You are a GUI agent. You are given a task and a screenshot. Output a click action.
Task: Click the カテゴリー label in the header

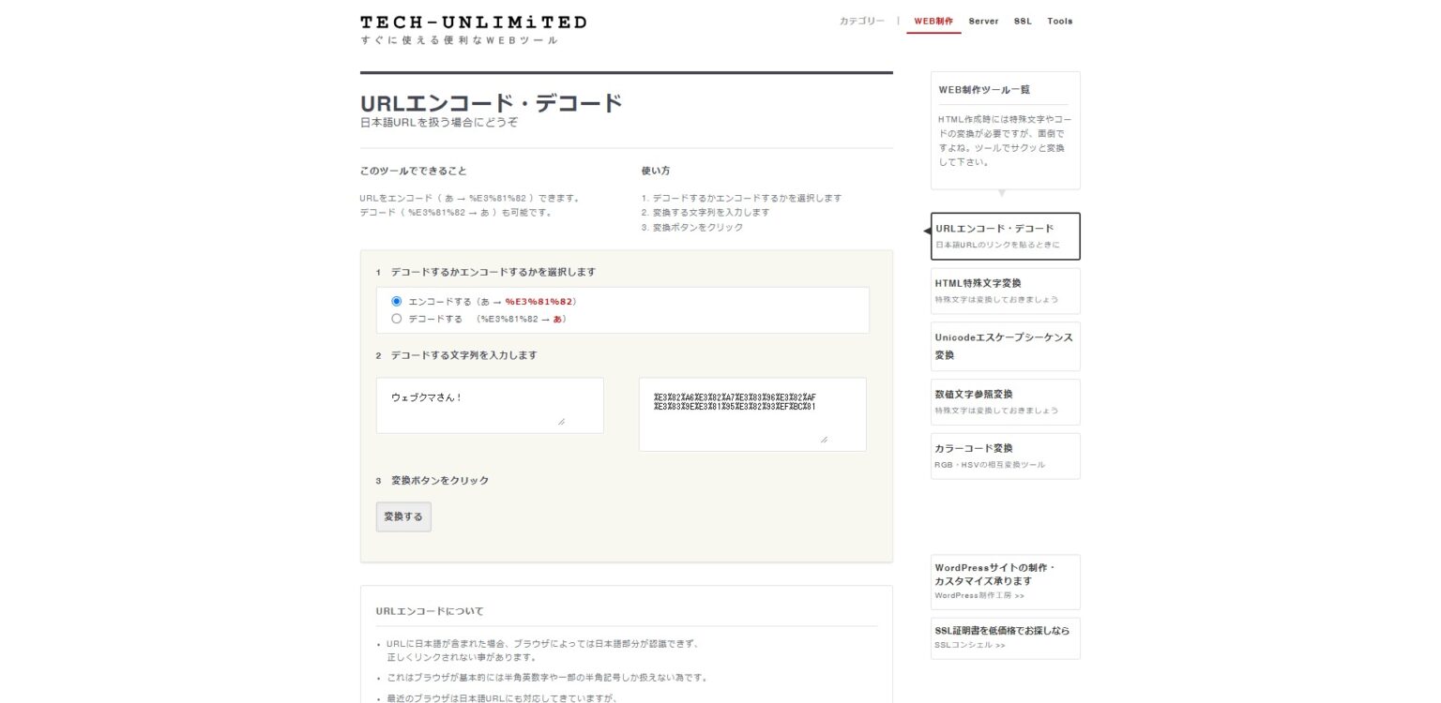point(861,22)
